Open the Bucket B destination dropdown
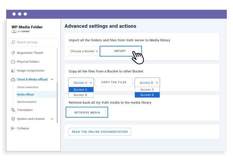 tap(147, 82)
